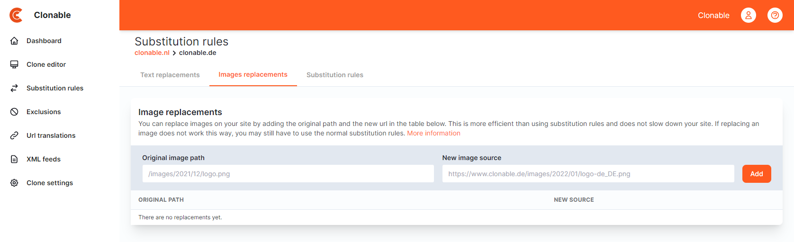
Task: Select the Images replacements tab
Action: pos(253,74)
